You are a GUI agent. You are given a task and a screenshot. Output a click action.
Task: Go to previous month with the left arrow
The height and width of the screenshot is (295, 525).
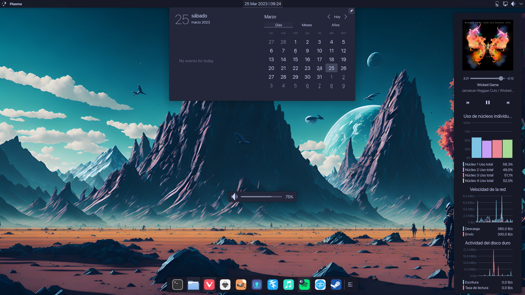pos(329,17)
